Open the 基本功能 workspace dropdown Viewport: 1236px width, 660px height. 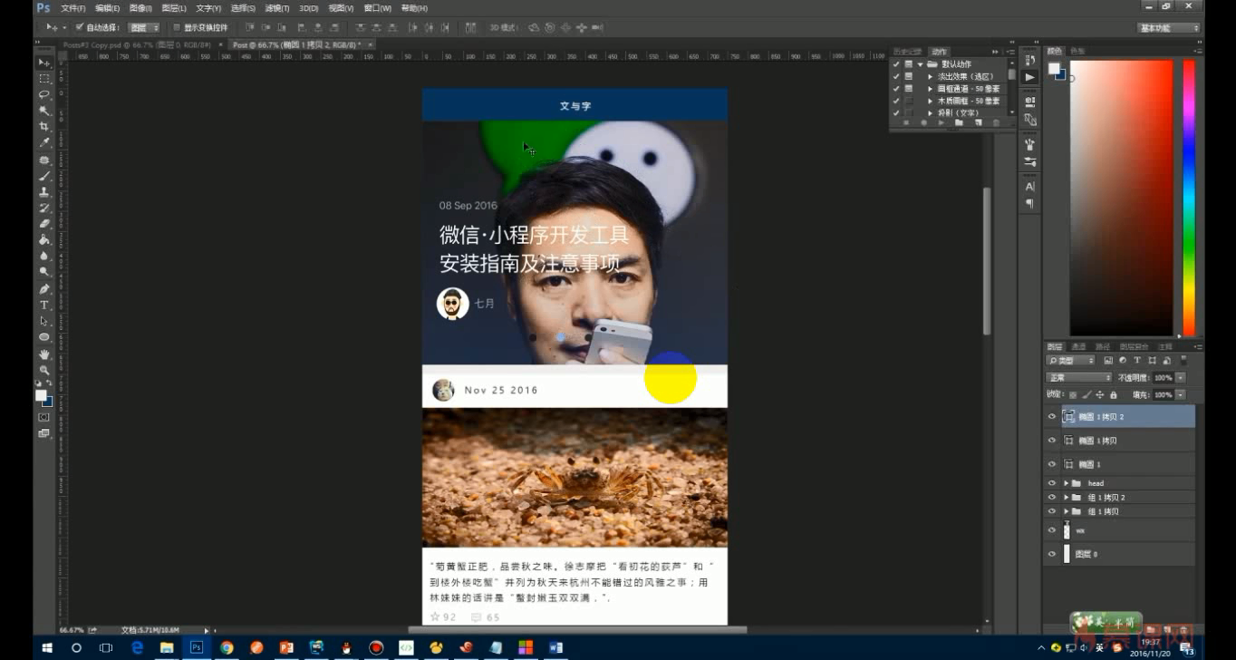[x=1169, y=28]
